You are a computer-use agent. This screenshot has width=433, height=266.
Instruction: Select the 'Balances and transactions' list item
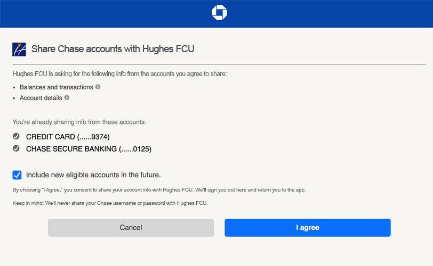(57, 87)
